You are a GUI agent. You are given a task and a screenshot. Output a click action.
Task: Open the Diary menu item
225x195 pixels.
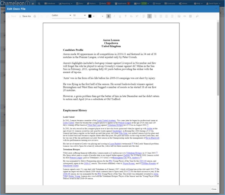[80, 4]
